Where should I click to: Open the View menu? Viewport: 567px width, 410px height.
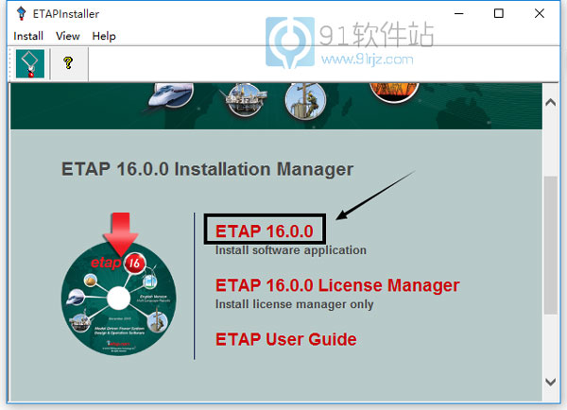(x=68, y=36)
